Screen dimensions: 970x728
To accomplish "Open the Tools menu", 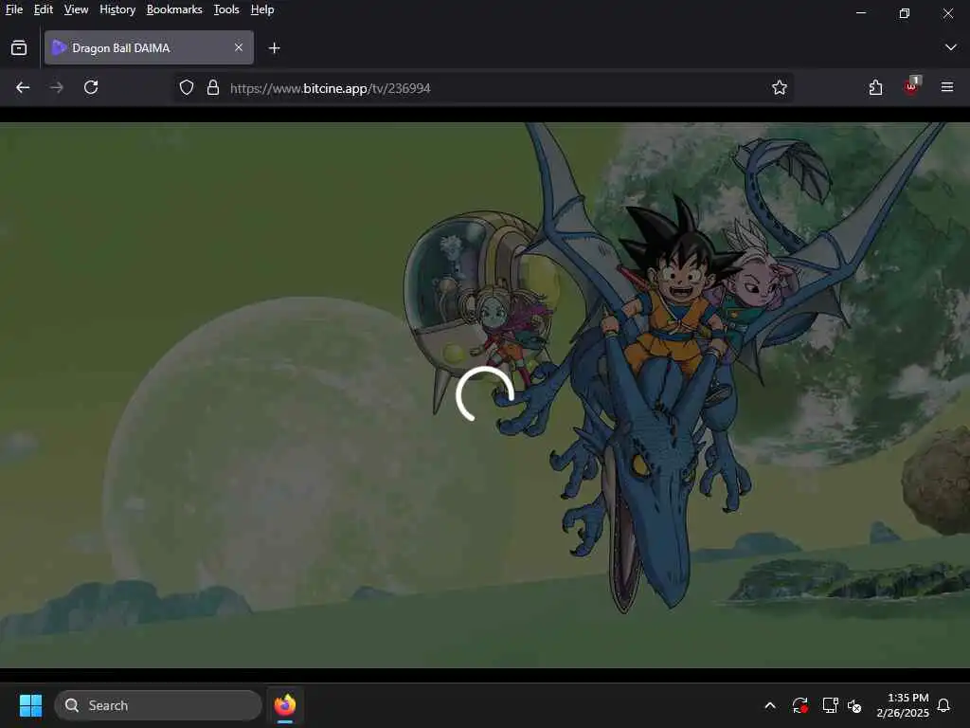I will click(225, 9).
